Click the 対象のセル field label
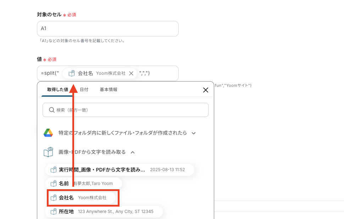This screenshot has width=344, height=219. click(x=49, y=15)
